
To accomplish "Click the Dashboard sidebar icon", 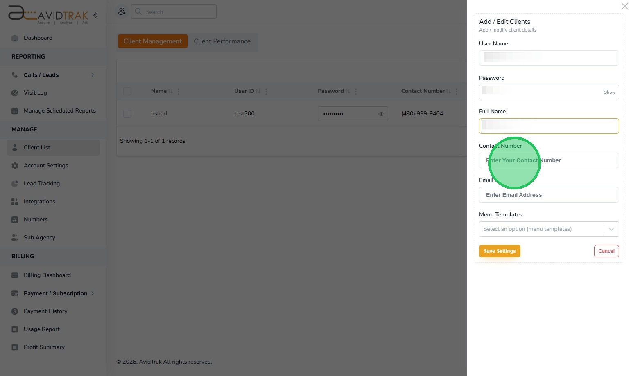I will [15, 38].
